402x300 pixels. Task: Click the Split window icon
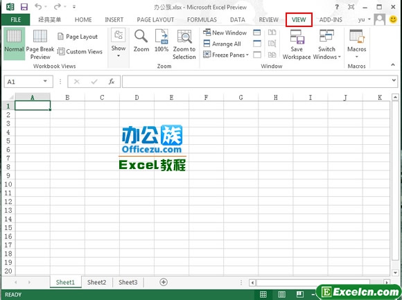257,33
